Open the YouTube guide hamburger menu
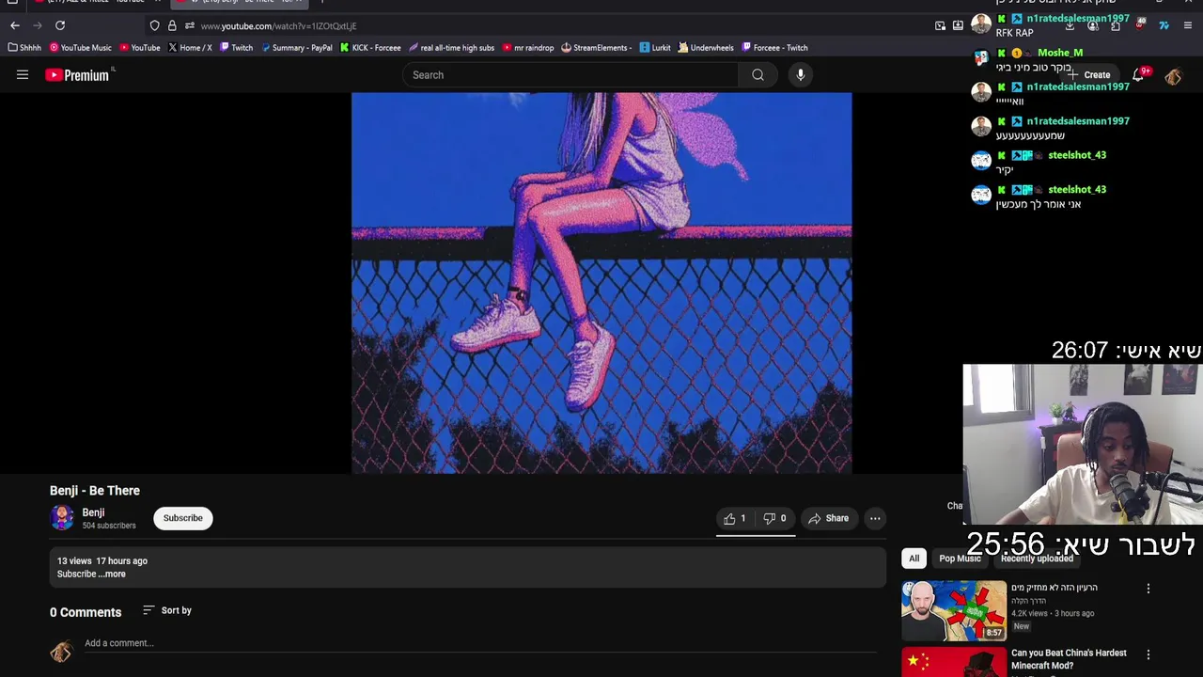The image size is (1203, 677). pyautogui.click(x=23, y=75)
